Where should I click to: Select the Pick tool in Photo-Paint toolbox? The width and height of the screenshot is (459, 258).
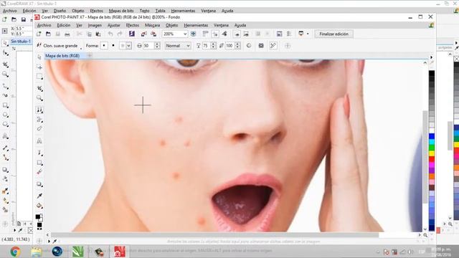(x=39, y=57)
